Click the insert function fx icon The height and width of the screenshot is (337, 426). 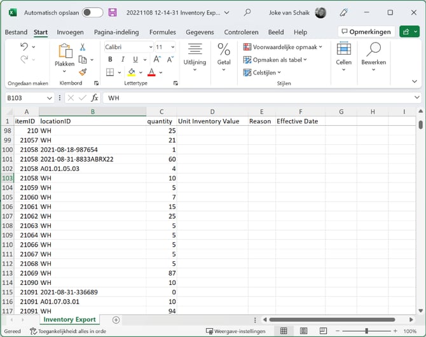(94, 98)
